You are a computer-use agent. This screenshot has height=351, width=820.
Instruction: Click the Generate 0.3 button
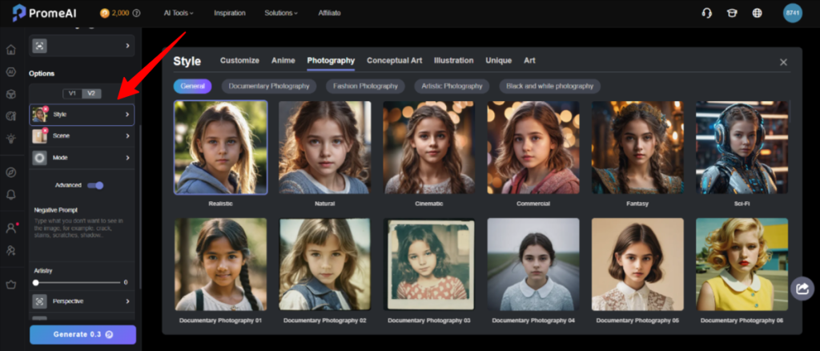(82, 334)
